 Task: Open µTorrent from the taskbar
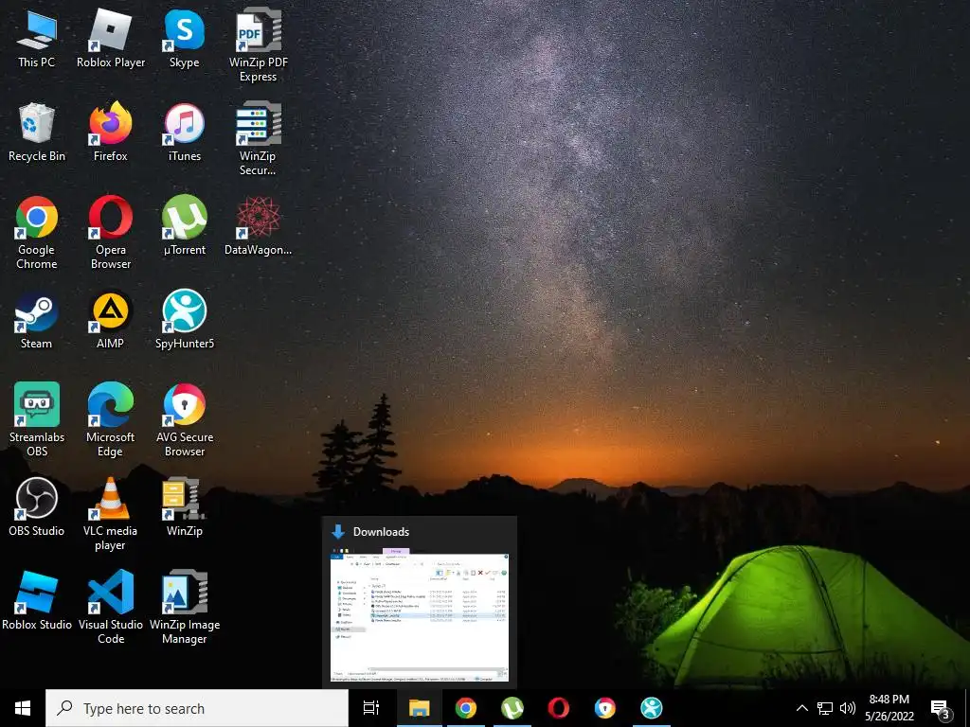[x=512, y=708]
